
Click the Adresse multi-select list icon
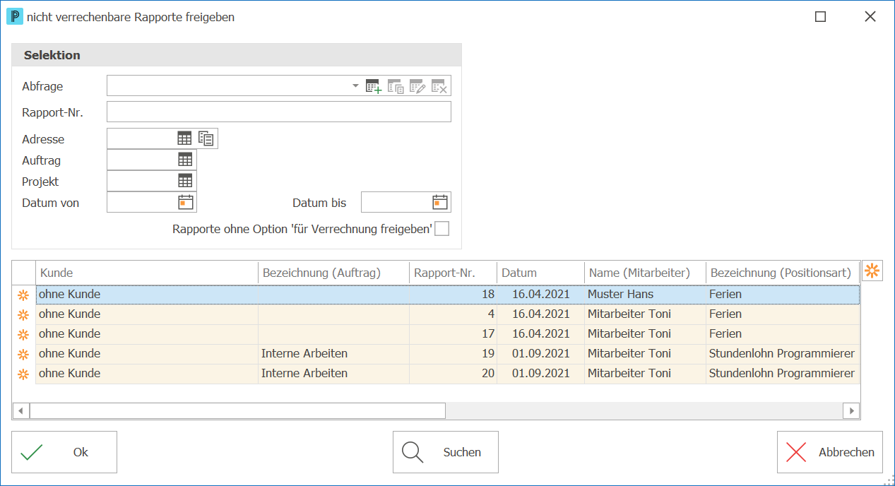click(206, 138)
